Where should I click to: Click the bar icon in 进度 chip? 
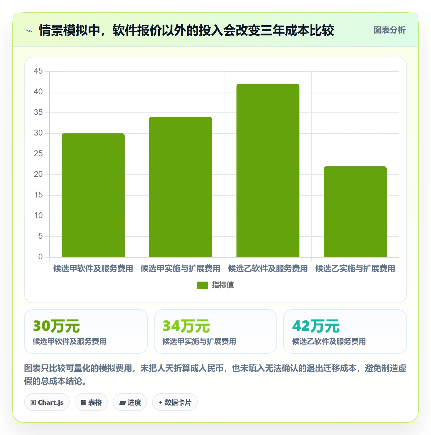[123, 403]
